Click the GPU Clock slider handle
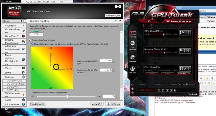The width and height of the screenshot is (216, 116). 164,34
